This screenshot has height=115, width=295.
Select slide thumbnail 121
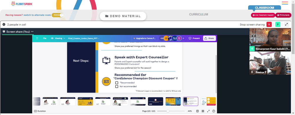pyautogui.click(x=173, y=101)
